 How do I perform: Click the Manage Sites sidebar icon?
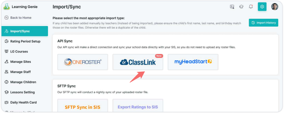6,62
